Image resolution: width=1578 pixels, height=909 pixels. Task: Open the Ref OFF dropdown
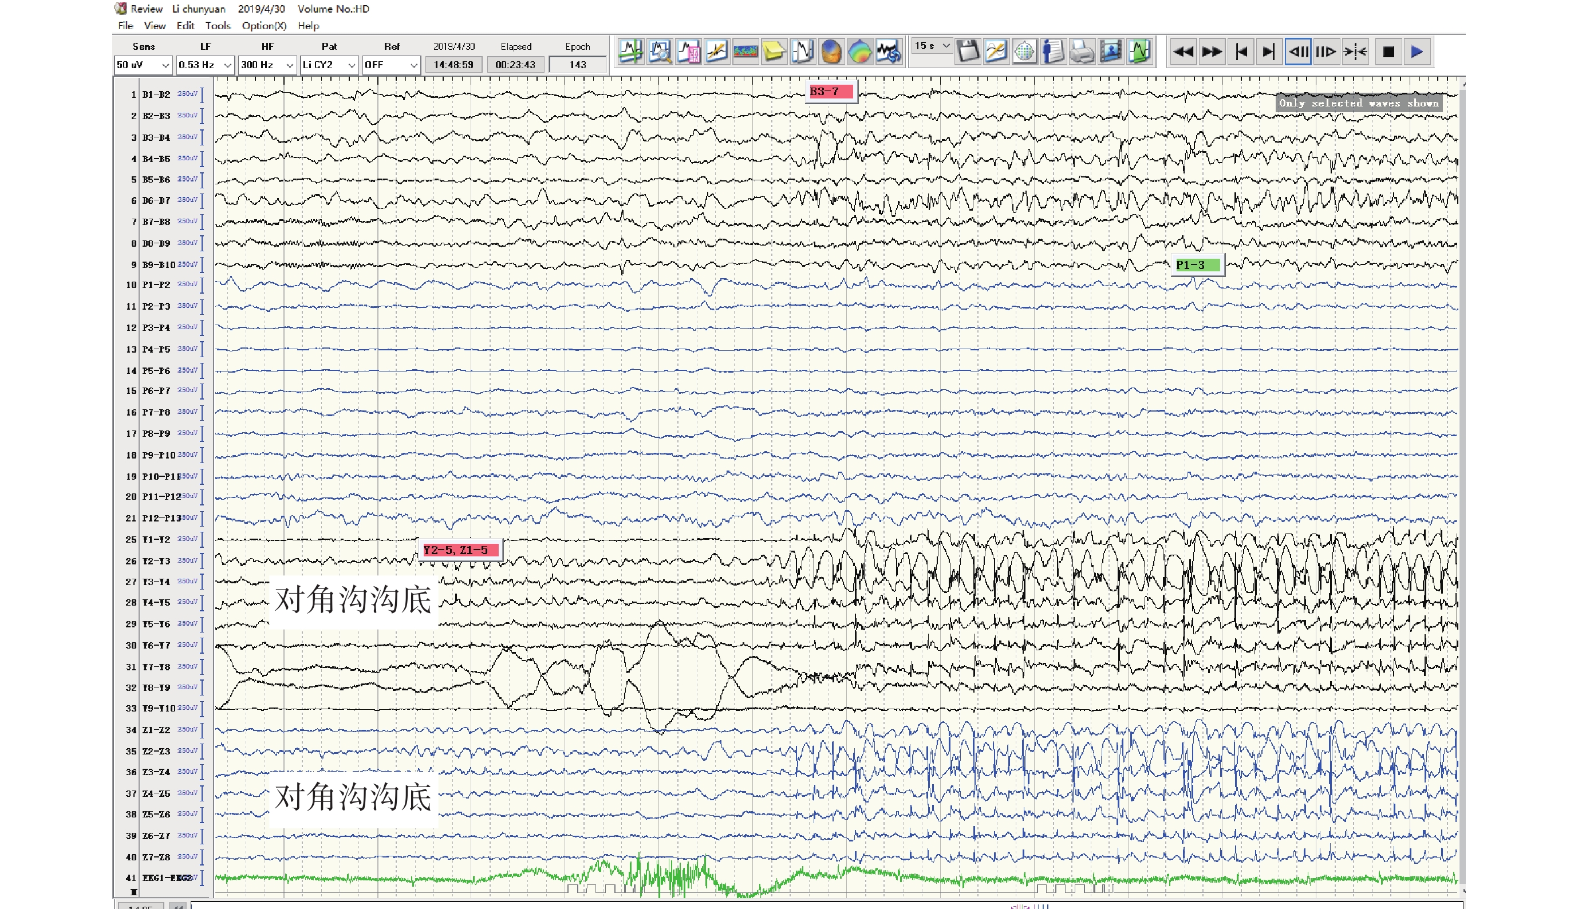(391, 65)
